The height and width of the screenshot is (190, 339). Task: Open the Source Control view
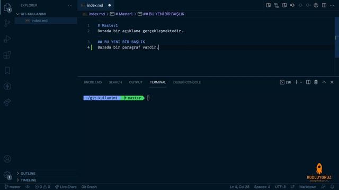click(x=7, y=23)
